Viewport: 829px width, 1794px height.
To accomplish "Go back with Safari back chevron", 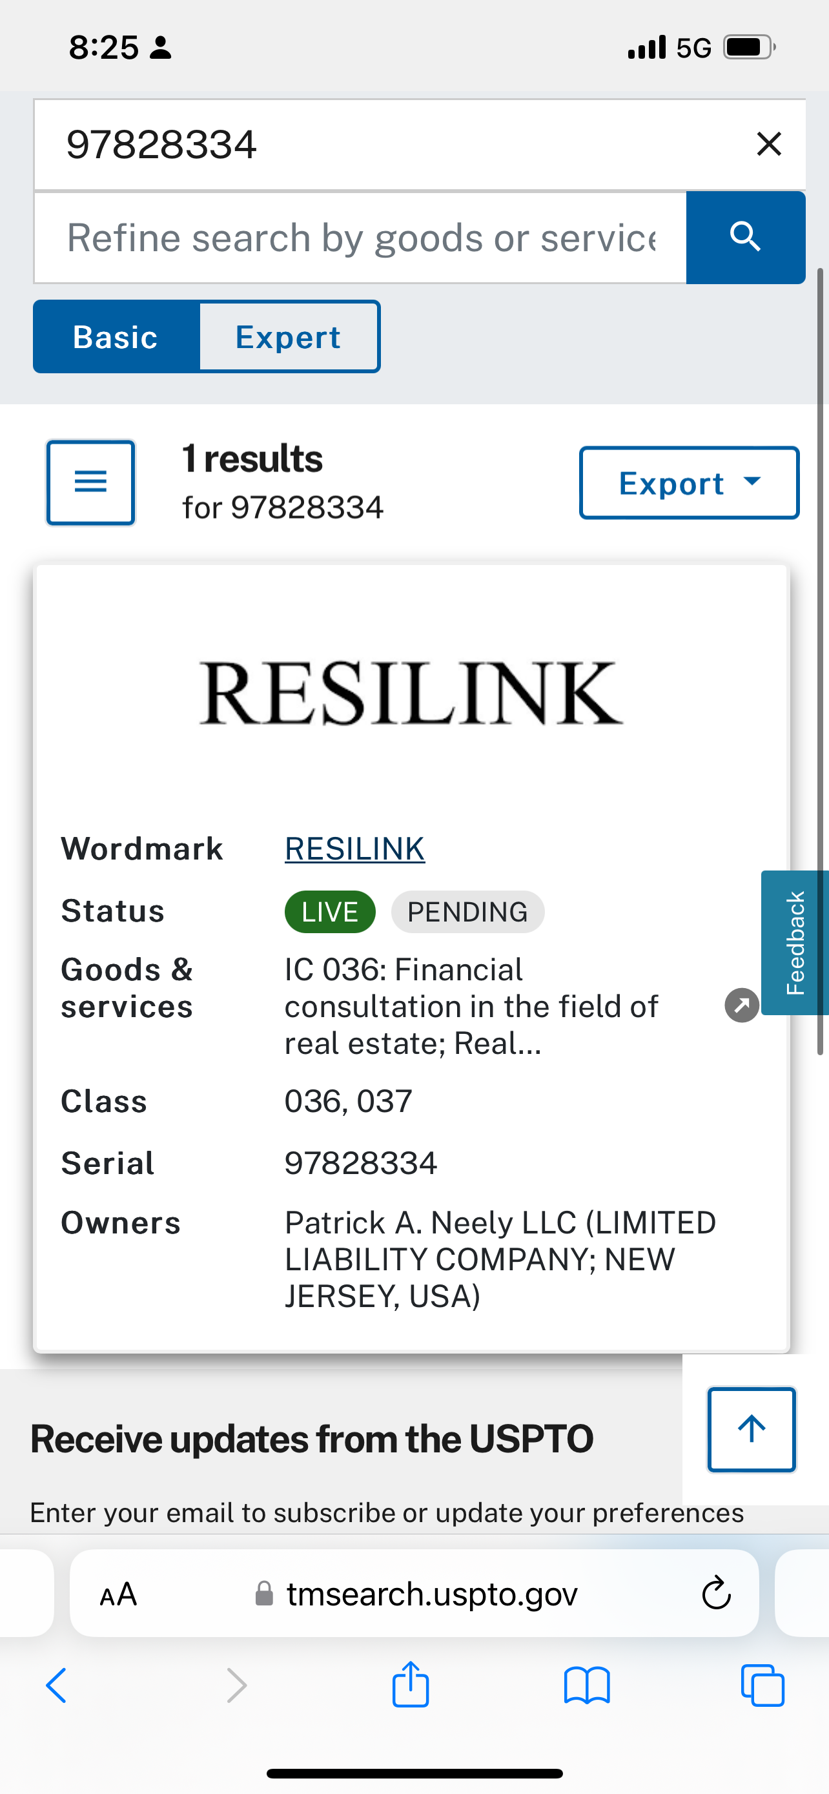I will coord(56,1686).
